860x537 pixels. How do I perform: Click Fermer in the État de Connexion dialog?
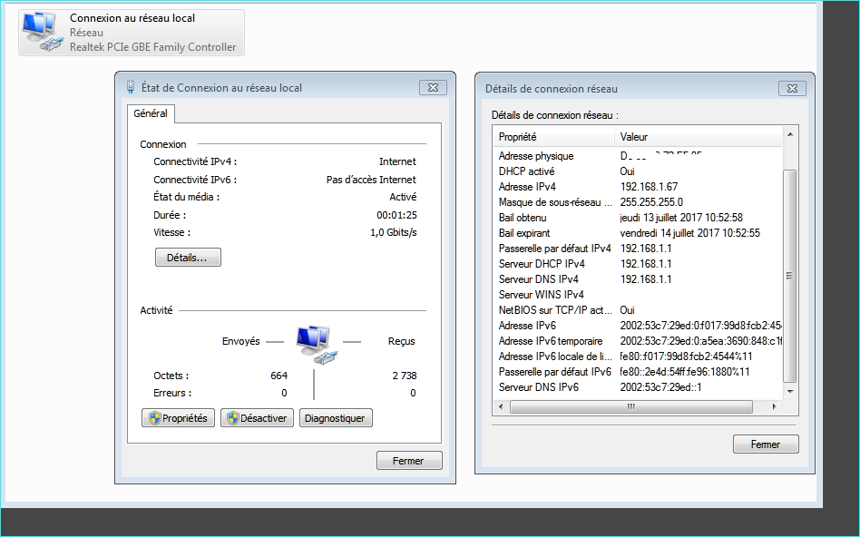[x=409, y=461]
